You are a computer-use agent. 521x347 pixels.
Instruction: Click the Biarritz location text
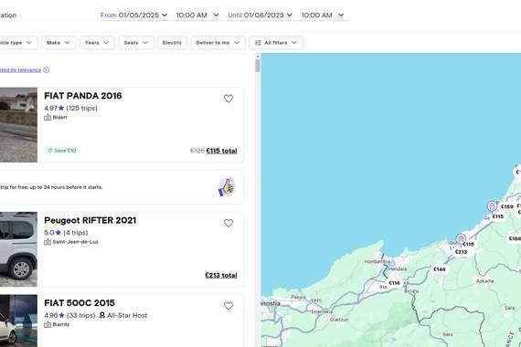point(61,324)
